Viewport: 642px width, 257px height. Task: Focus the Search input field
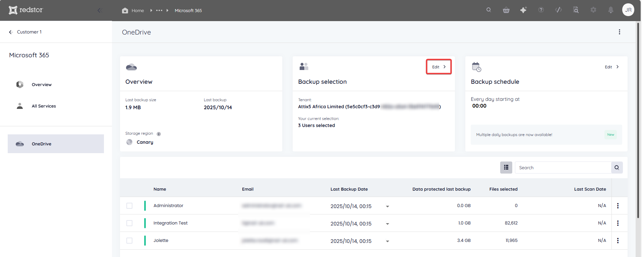tap(563, 168)
